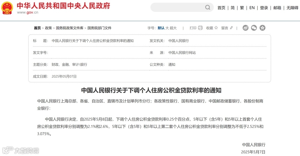Click 财政、金融、审计\银行 category value
Image resolution: width=300 pixels, height=156 pixels.
pos(69,65)
